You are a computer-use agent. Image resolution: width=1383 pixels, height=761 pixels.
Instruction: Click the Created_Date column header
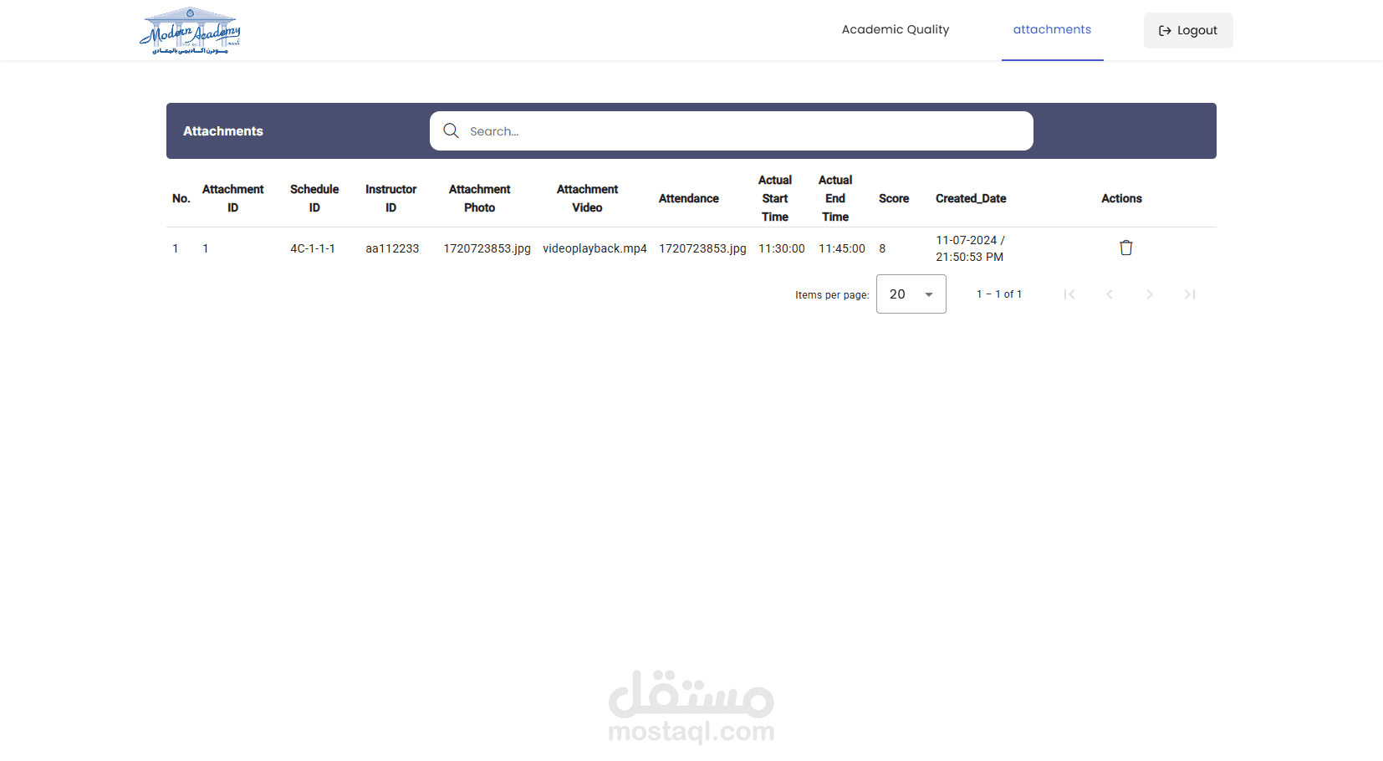click(x=971, y=198)
